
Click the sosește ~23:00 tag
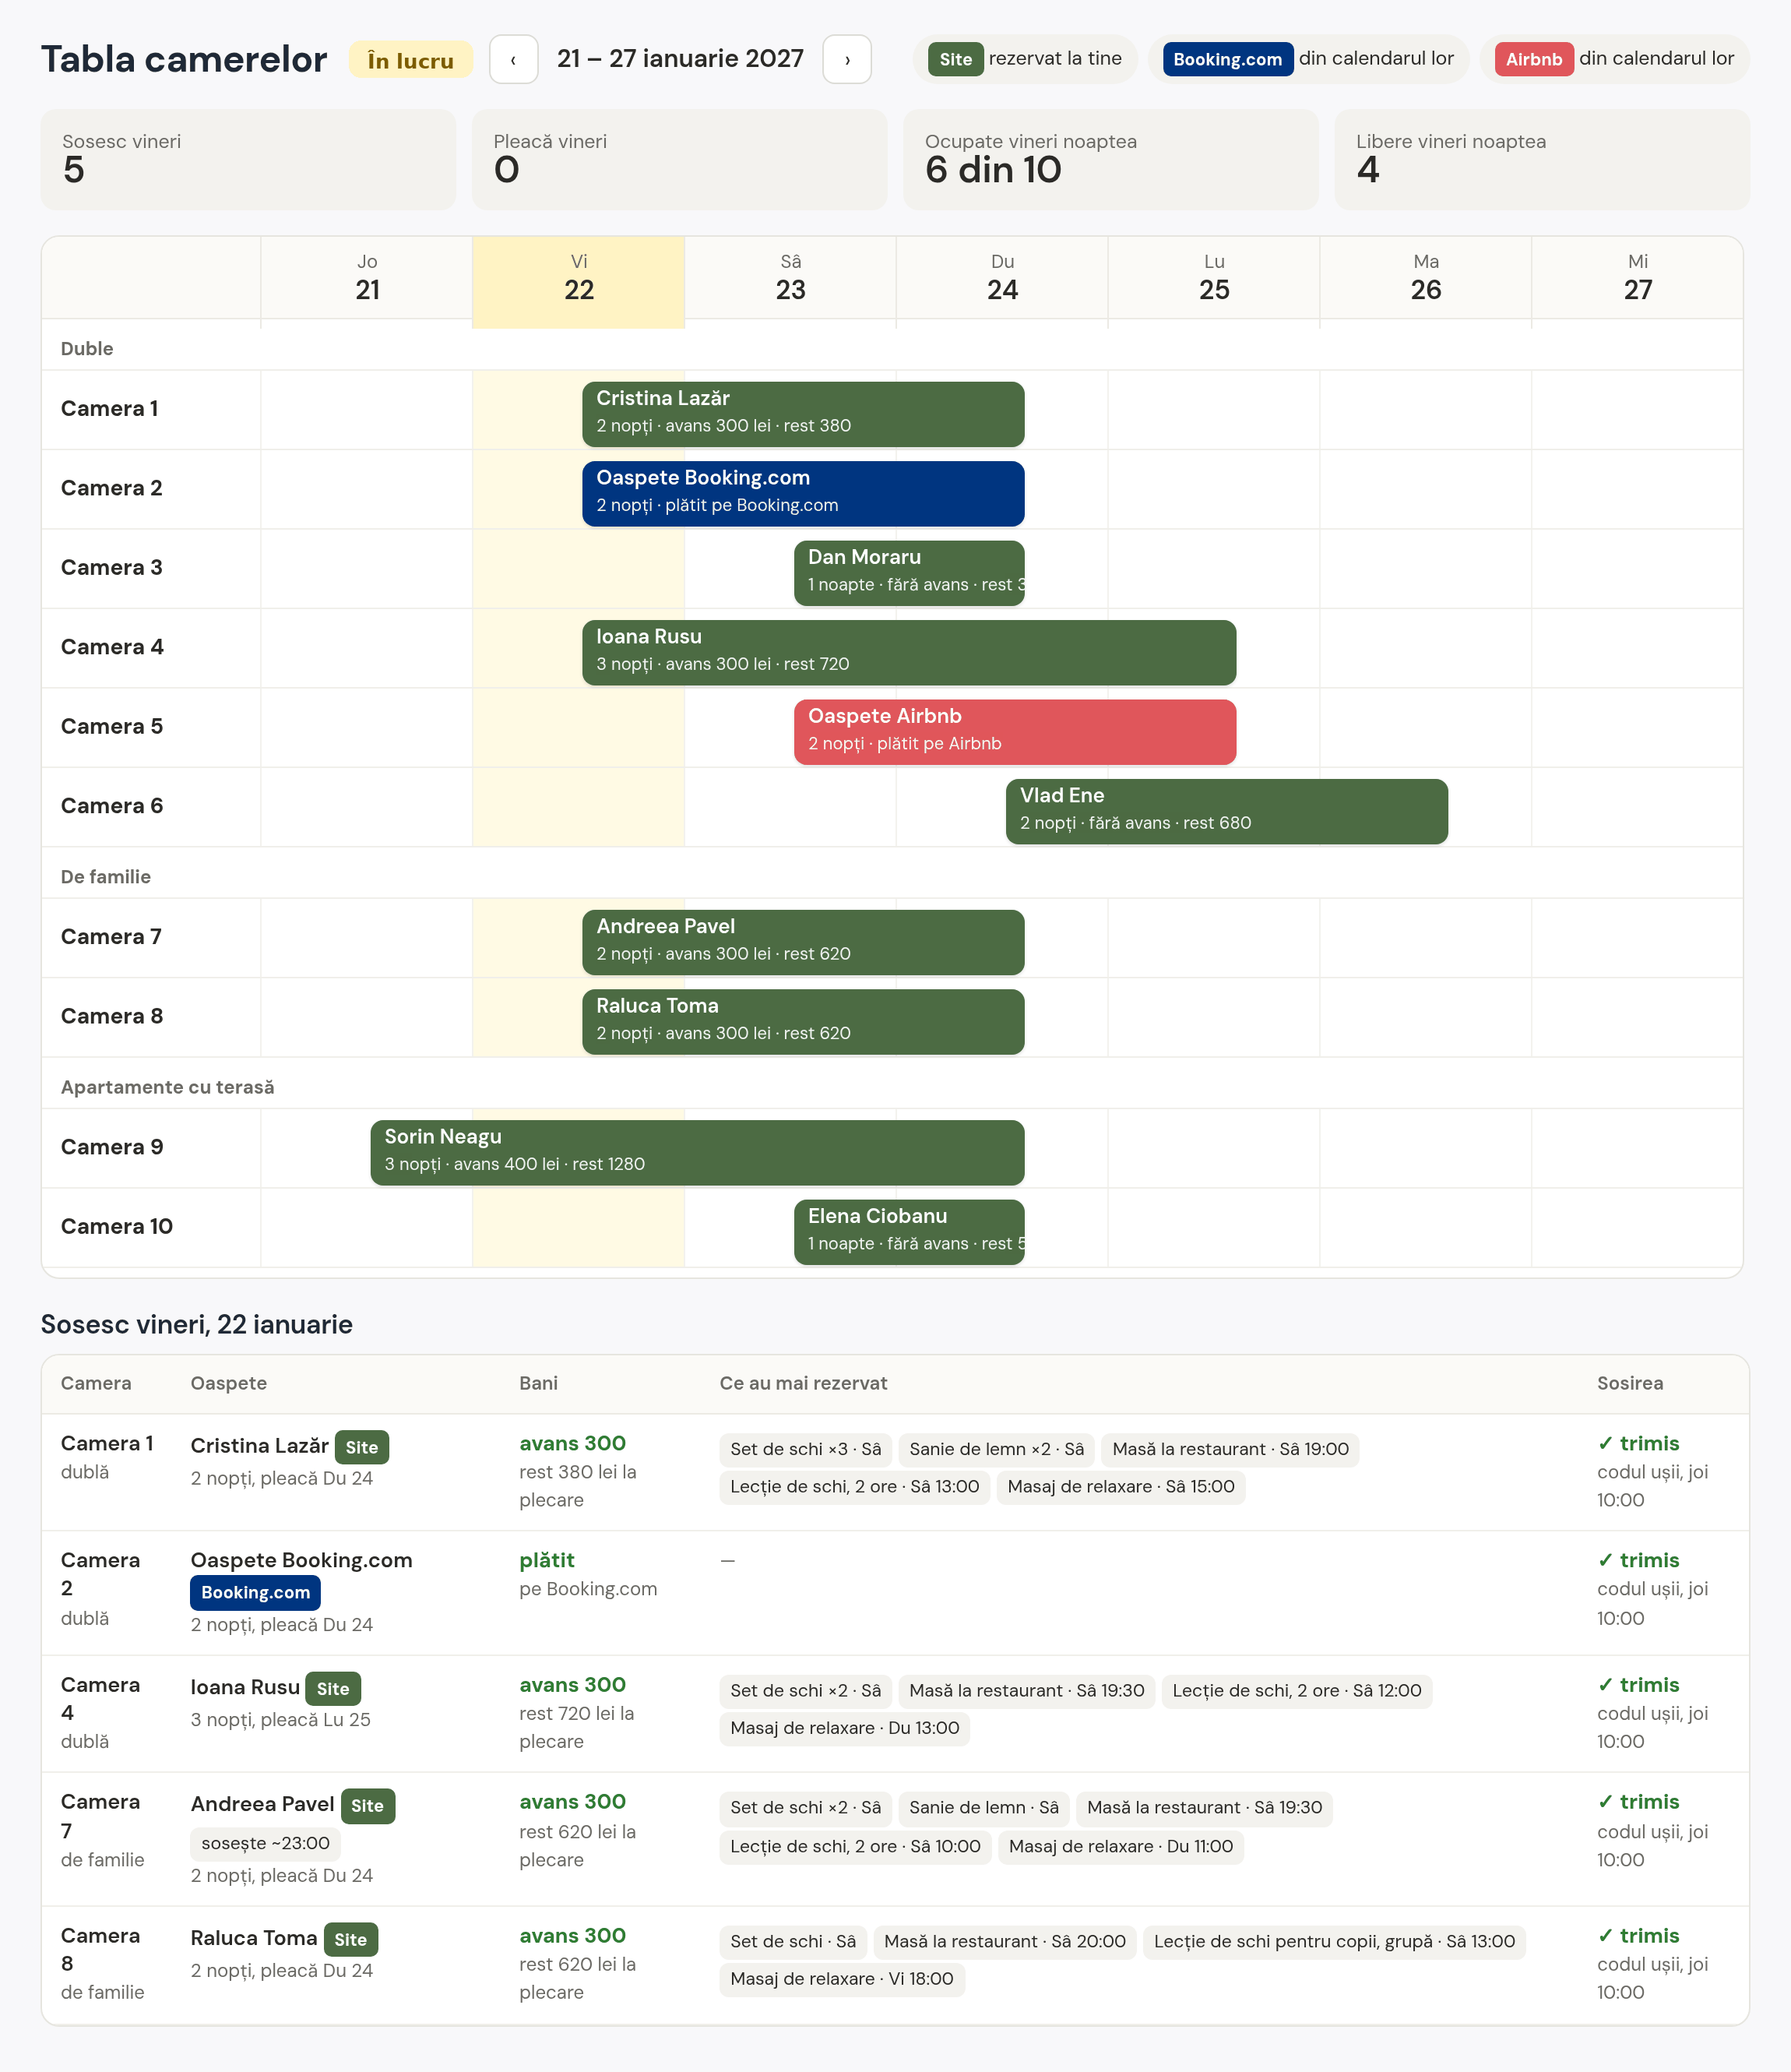coord(266,1843)
